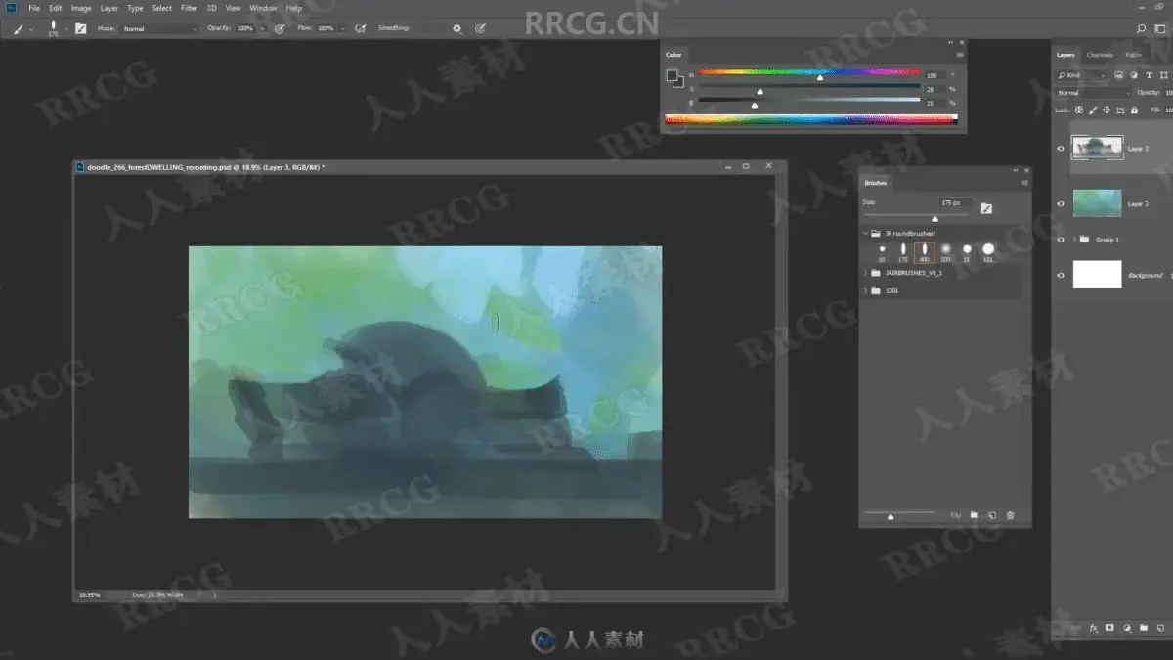1173x660 pixels.
Task: Hide Group 1 visibility eye
Action: click(x=1062, y=240)
